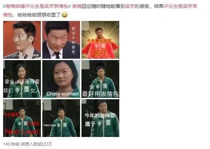Click the 14分钟前 timestamp
Screen dimensions: 210x149
(11, 144)
